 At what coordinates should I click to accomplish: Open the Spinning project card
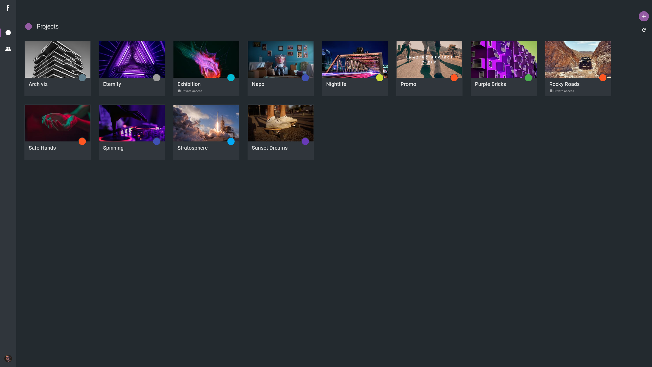coord(132,132)
